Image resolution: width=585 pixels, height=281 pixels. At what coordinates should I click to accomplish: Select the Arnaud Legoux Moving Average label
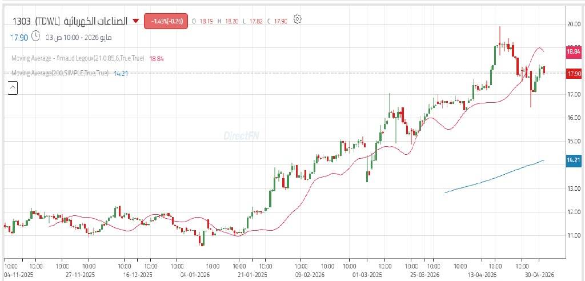(78, 58)
